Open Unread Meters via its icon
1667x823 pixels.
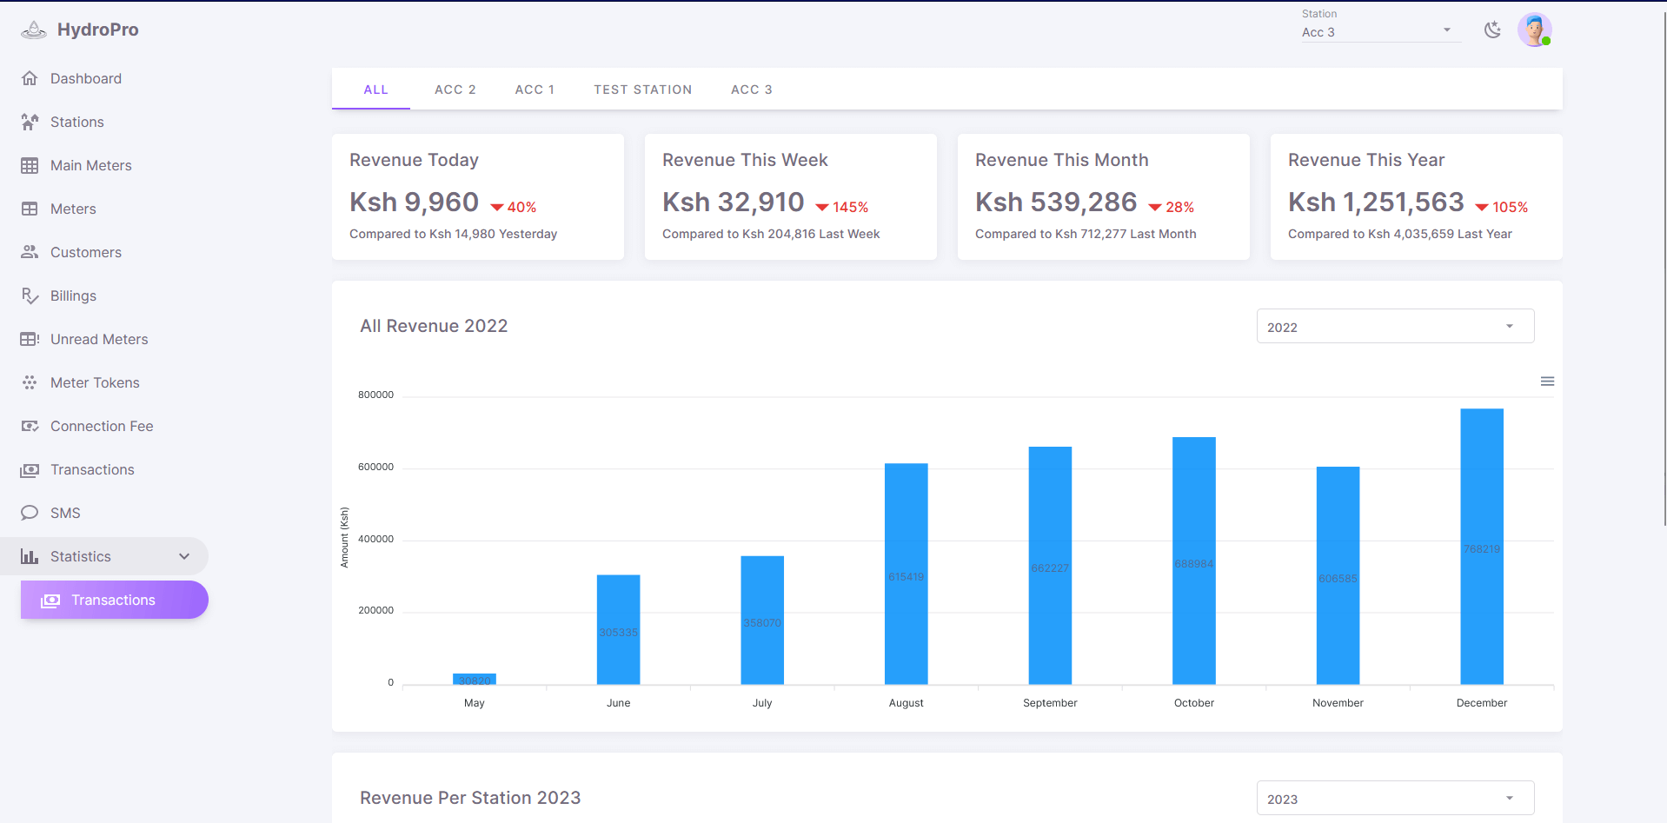coord(30,339)
